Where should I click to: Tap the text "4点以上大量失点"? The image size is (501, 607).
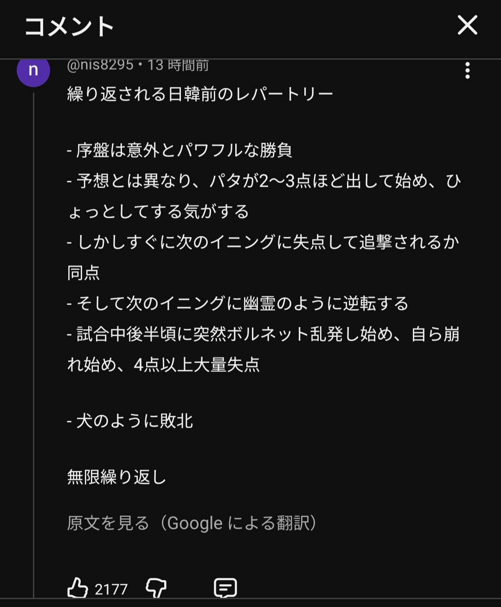196,365
